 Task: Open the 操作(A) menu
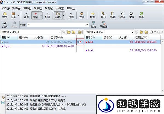tap(16, 8)
